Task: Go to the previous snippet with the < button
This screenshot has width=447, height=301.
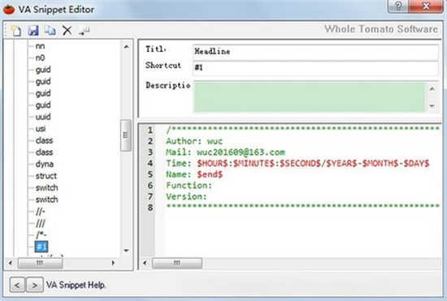Action: (x=17, y=285)
